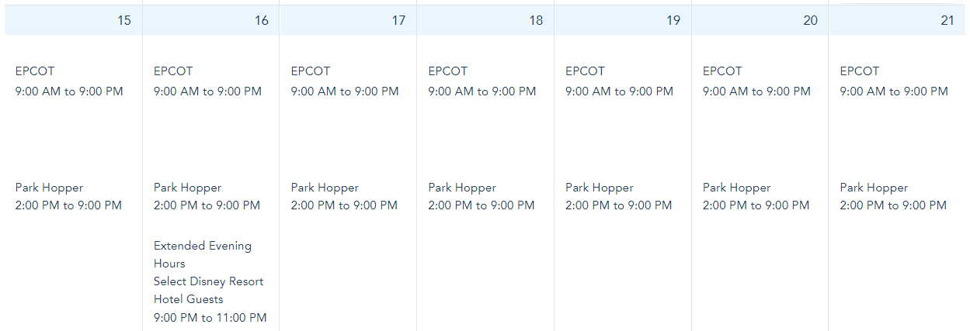Click the date number 19 header
The height and width of the screenshot is (331, 970).
coord(673,20)
